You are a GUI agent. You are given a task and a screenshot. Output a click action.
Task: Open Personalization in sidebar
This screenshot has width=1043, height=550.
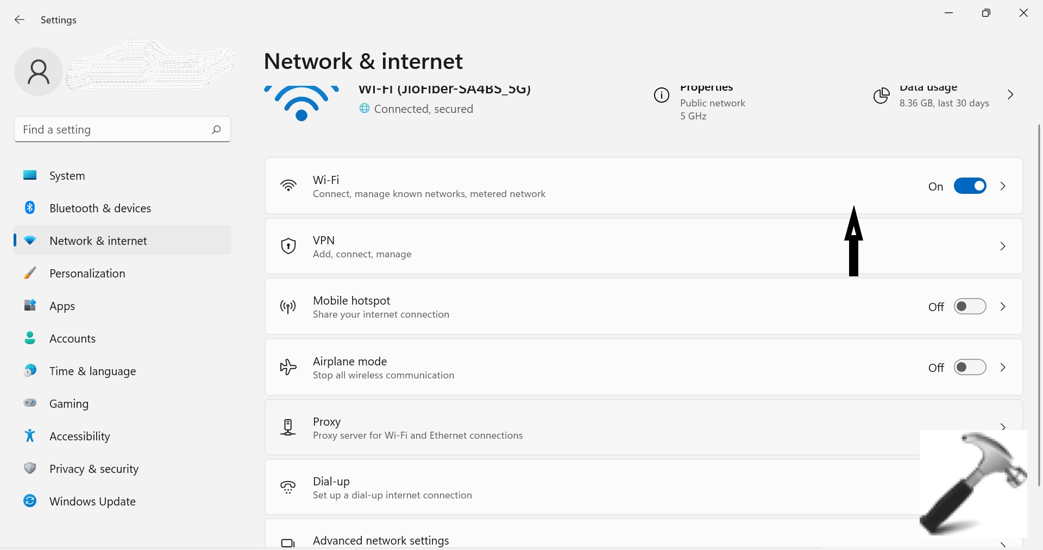pyautogui.click(x=87, y=273)
